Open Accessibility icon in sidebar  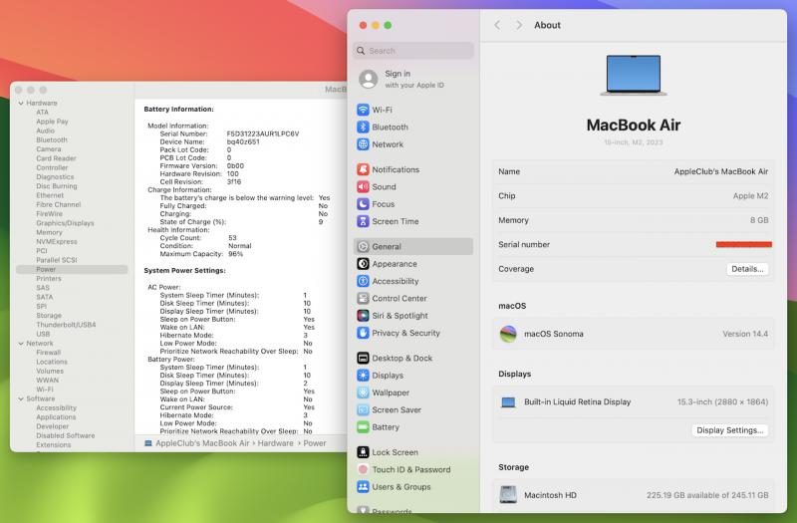(x=363, y=281)
